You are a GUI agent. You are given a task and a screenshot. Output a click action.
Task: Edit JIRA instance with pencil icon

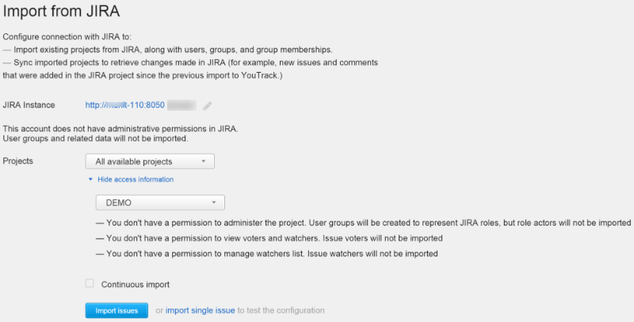click(x=208, y=106)
